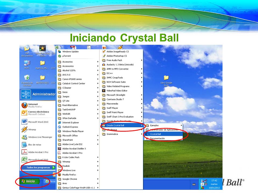Open the Libro Google book folder

166,81
